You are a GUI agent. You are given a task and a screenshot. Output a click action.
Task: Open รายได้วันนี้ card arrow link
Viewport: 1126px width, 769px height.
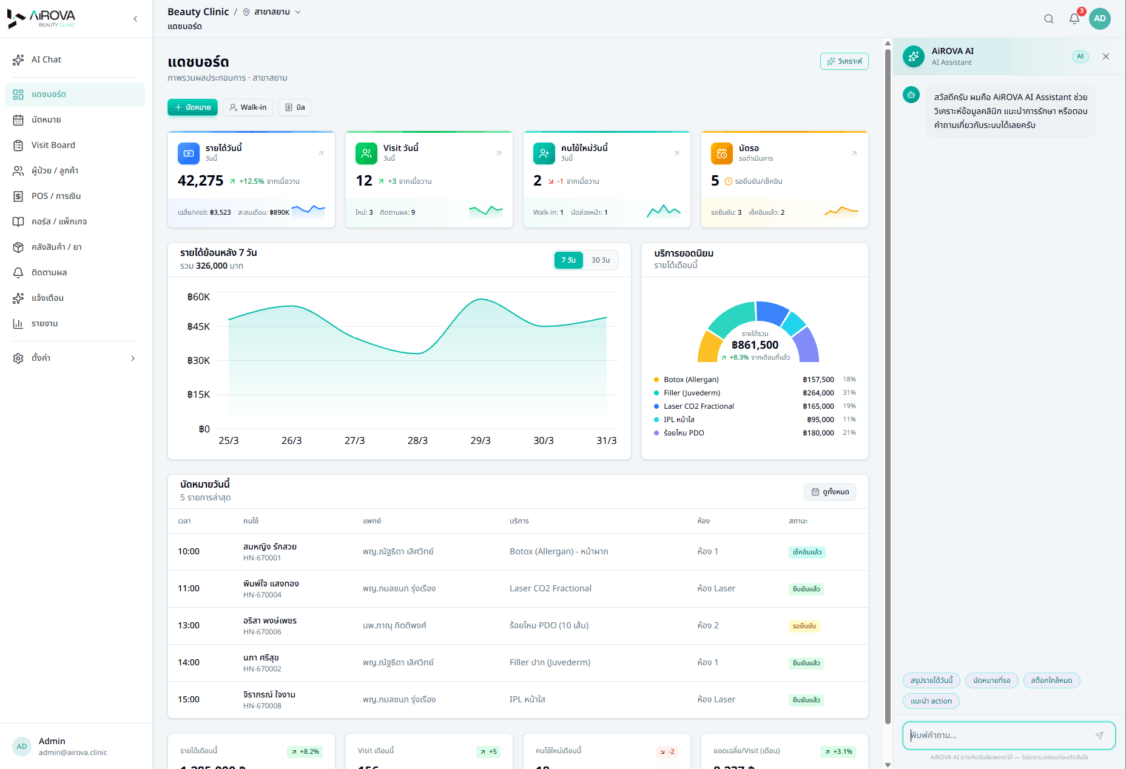[321, 153]
